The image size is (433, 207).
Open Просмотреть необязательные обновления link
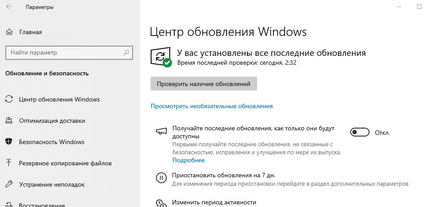(x=211, y=106)
